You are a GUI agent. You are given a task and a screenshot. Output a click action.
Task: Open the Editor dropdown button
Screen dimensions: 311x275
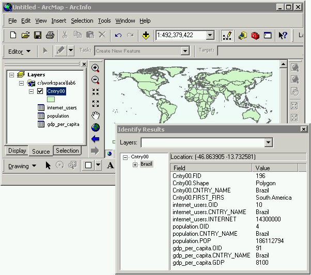(20, 51)
